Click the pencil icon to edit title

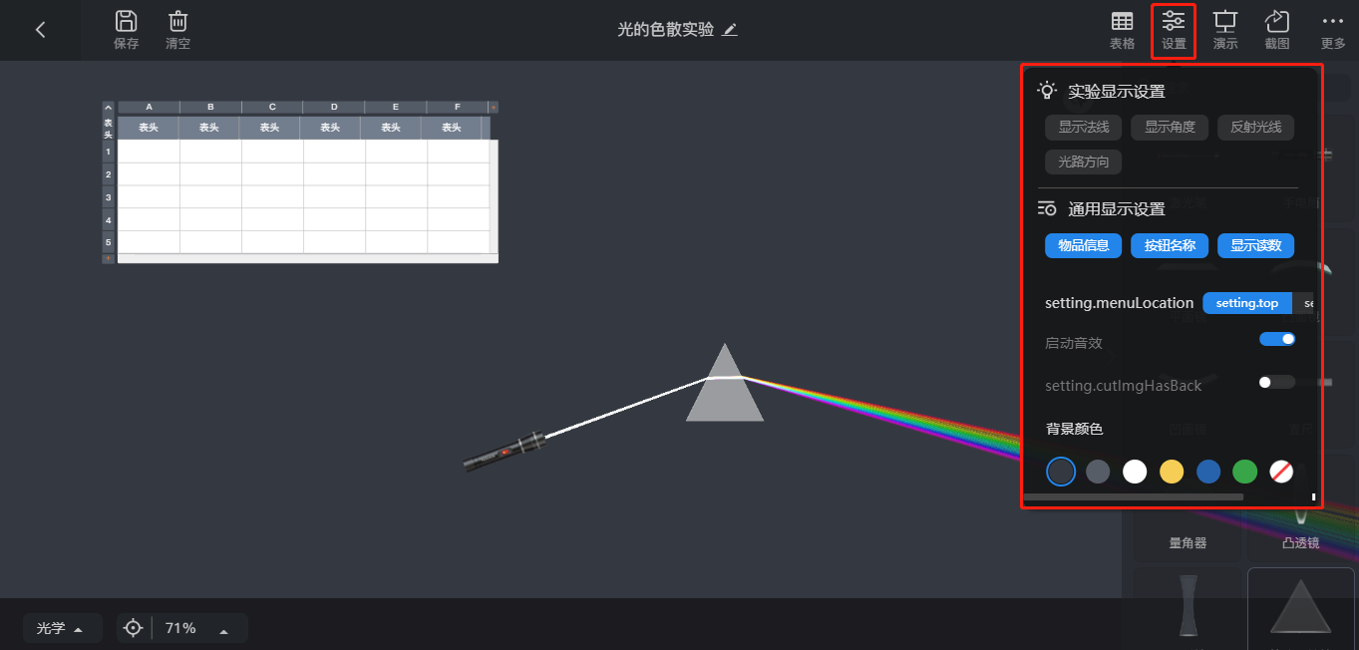730,30
